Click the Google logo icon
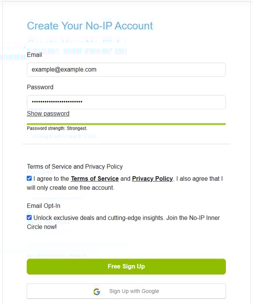The width and height of the screenshot is (253, 305). (x=97, y=291)
